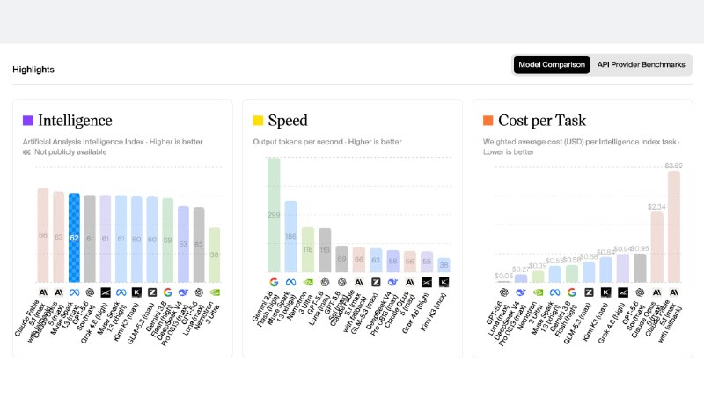This screenshot has width=704, height=406.
Task: Click Google Gemini 3.8 Flash icon in Intelligence chart
Action: [x=167, y=292]
